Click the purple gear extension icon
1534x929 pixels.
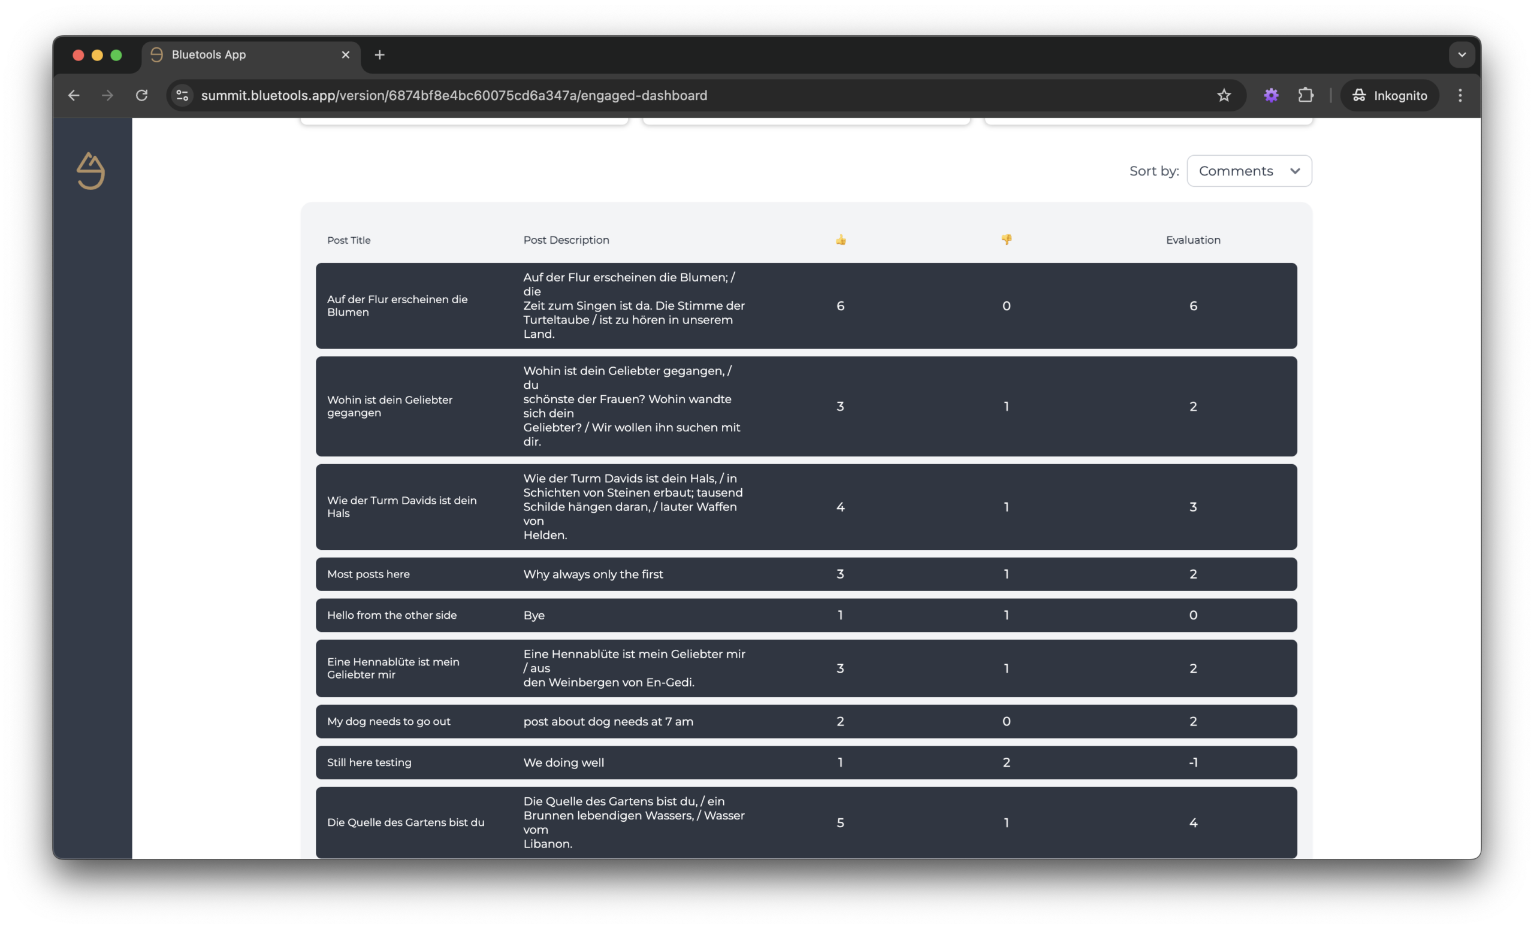point(1271,95)
